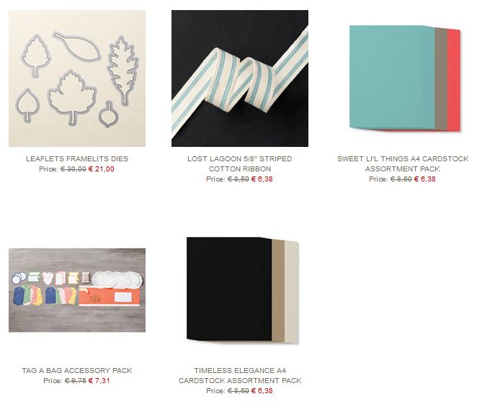The image size is (477, 404).
Task: Click the Tag a Bag Accessory Pack title
Action: pos(77,370)
